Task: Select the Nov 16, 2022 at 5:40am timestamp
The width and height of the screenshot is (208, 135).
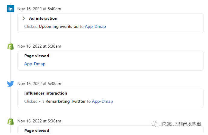Action: tap(39, 9)
